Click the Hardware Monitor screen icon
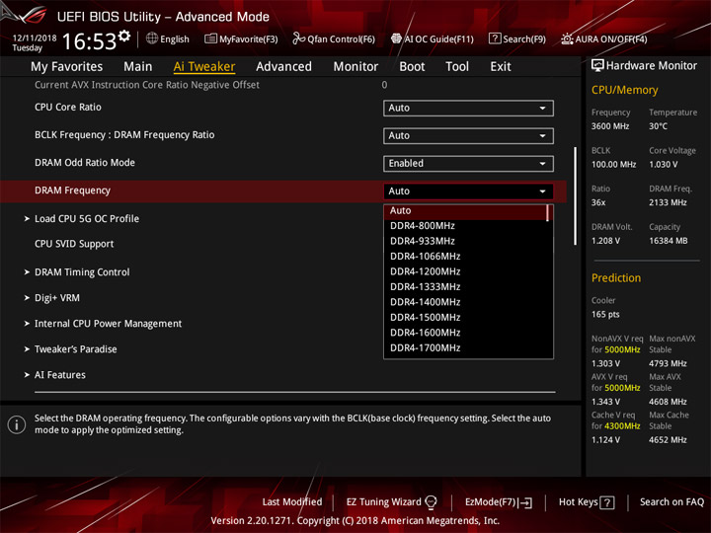 pos(597,66)
